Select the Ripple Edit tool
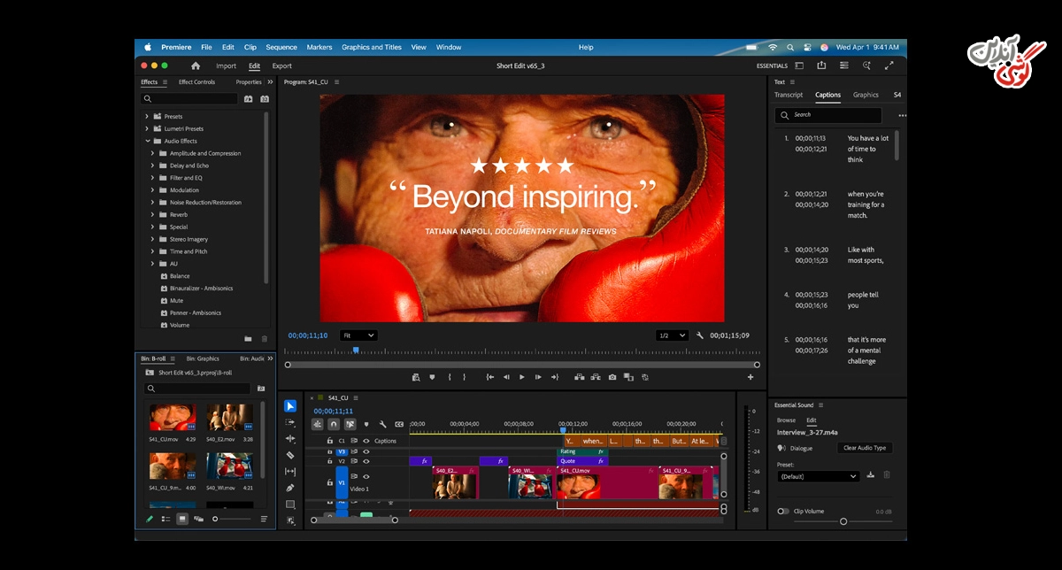 [x=290, y=439]
